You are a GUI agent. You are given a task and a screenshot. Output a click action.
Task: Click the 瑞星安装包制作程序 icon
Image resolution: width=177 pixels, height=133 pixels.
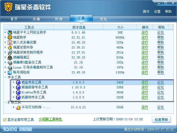click(10, 52)
